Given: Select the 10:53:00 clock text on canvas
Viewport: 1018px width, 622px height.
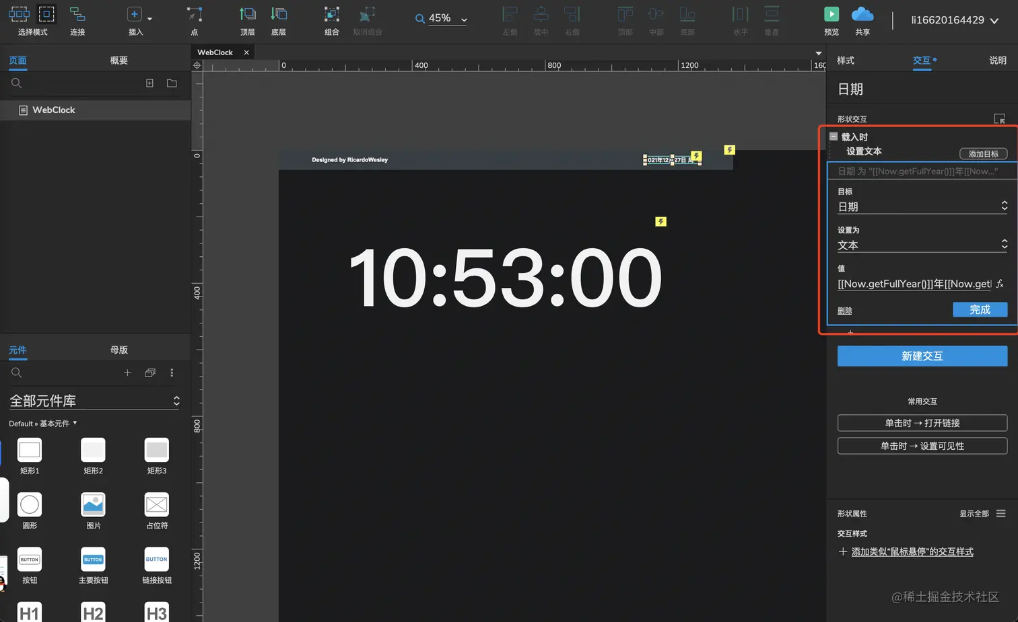Looking at the screenshot, I should tap(505, 277).
